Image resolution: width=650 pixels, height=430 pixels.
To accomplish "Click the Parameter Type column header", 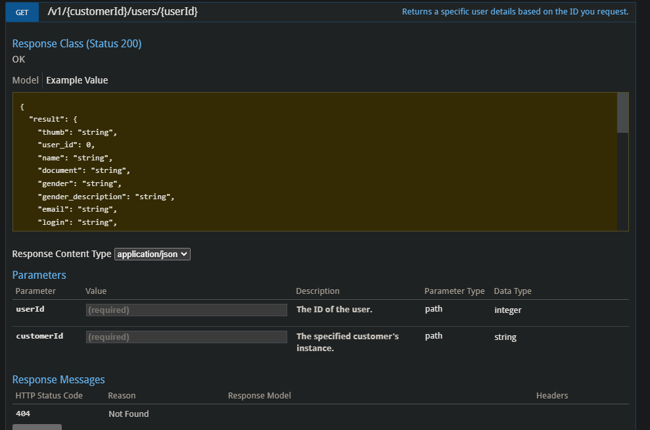I will [x=454, y=291].
